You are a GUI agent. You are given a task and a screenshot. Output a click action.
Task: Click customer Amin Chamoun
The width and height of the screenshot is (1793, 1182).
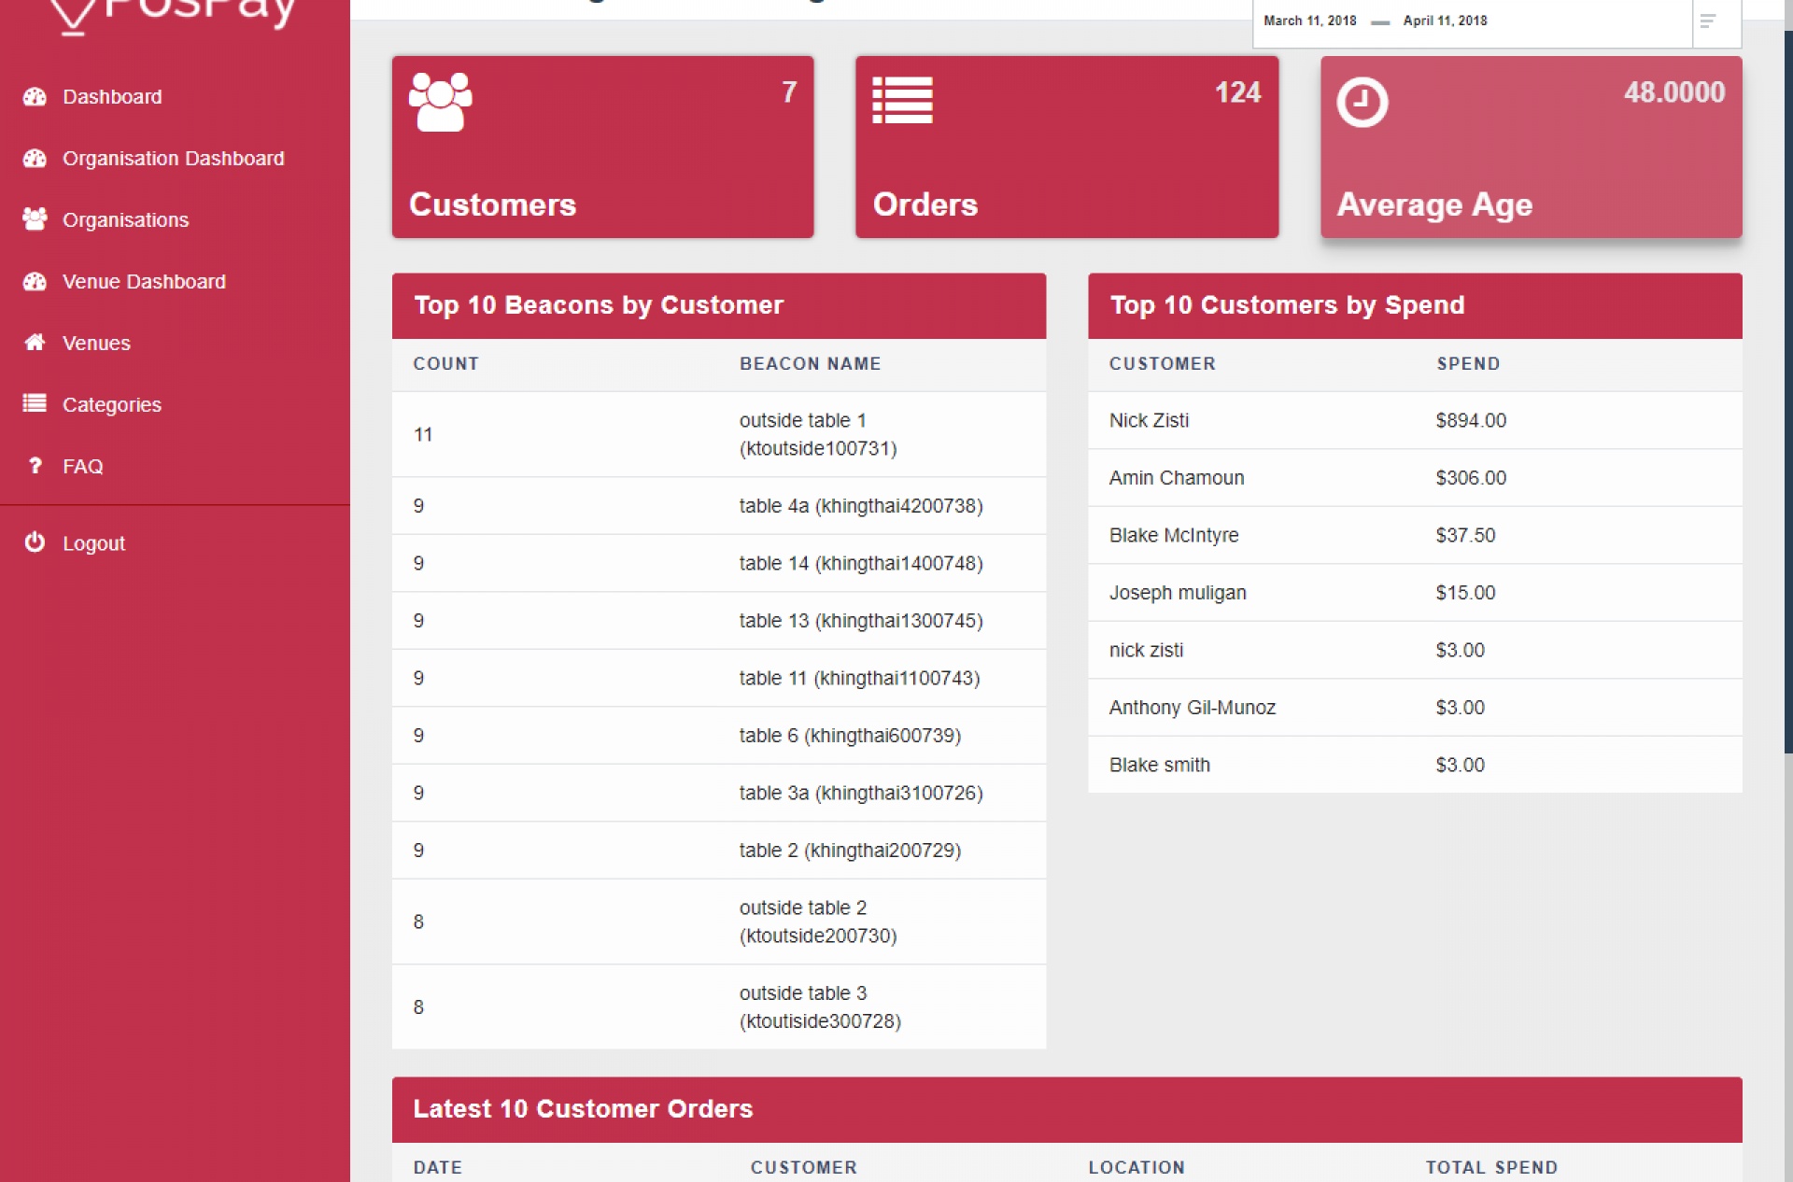click(1177, 478)
